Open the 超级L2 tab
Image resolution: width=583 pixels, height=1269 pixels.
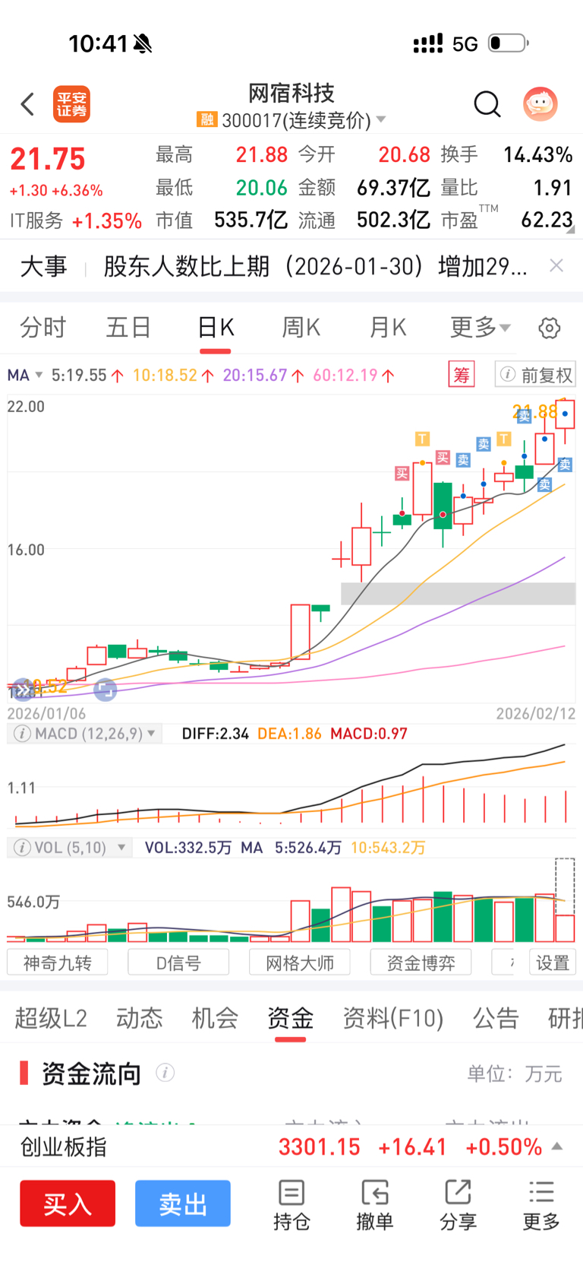tap(51, 1018)
